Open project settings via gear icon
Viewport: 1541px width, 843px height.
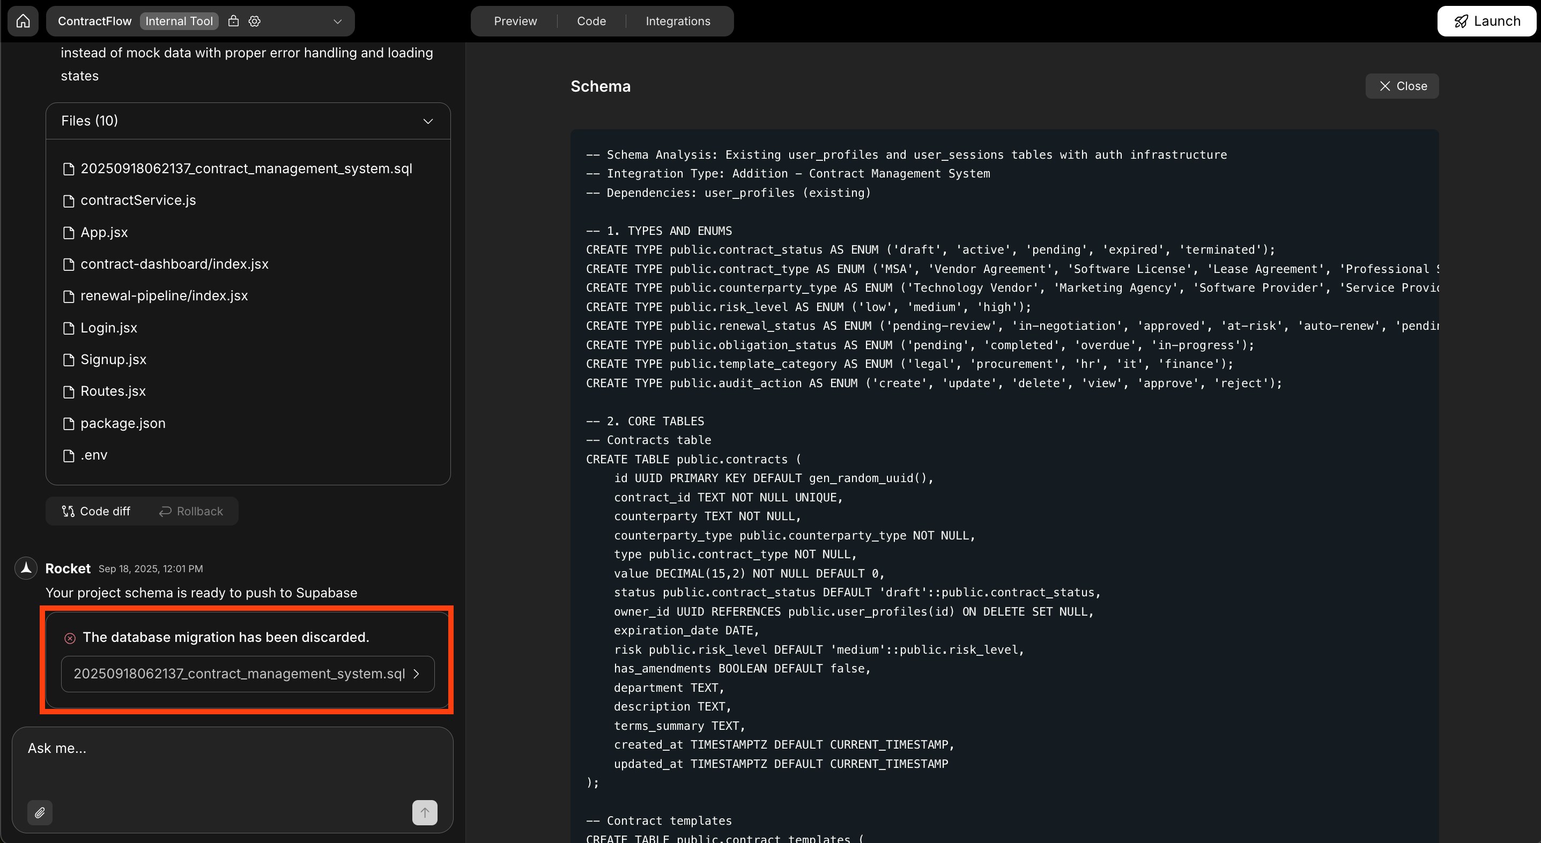[254, 20]
